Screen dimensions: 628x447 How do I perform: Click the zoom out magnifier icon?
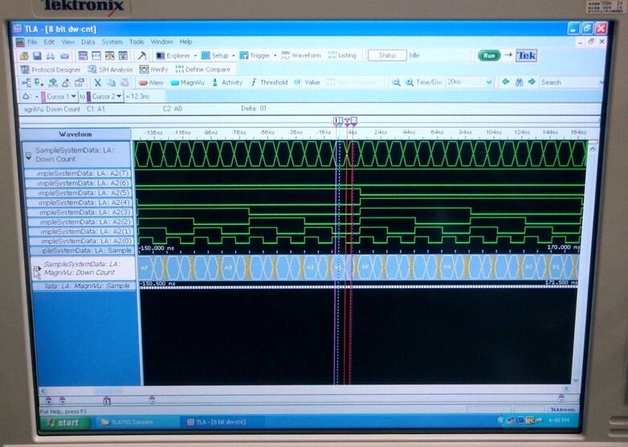396,83
